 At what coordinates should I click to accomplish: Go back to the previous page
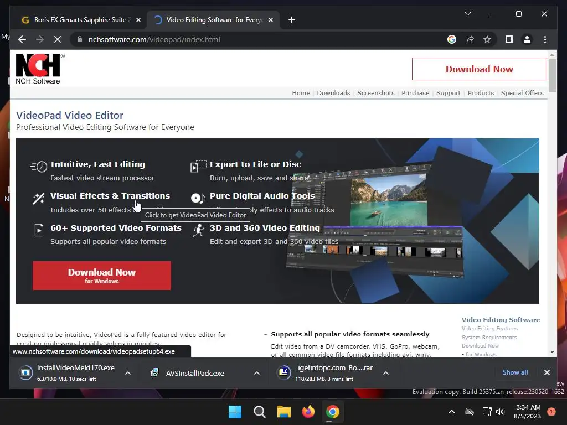[x=22, y=39]
